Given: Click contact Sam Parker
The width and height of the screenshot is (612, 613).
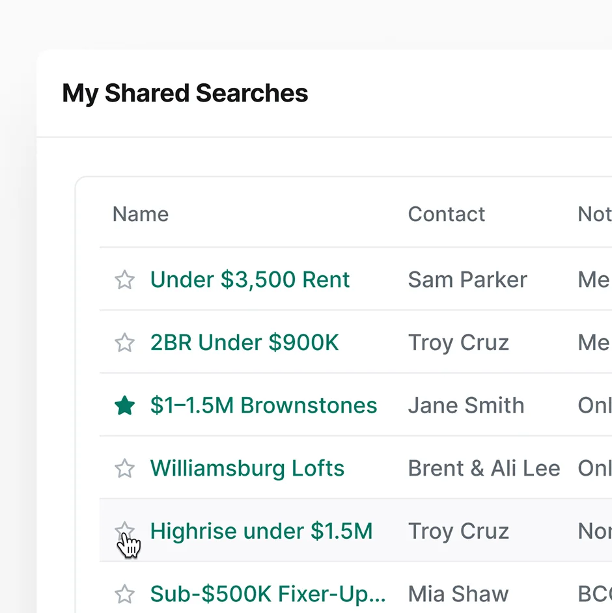Looking at the screenshot, I should (x=467, y=280).
